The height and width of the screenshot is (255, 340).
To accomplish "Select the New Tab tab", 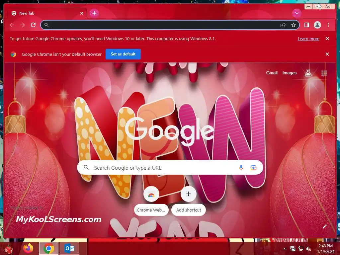I will tap(47, 13).
